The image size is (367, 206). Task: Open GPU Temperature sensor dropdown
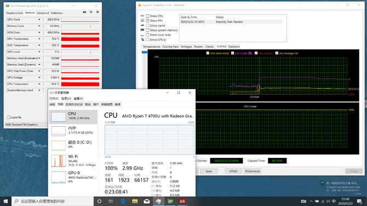[39, 39]
